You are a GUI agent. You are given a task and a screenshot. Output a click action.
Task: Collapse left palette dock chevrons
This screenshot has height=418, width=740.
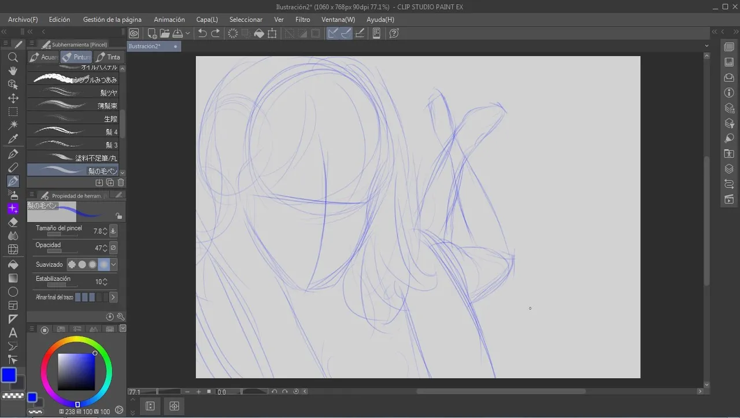pyautogui.click(x=5, y=31)
